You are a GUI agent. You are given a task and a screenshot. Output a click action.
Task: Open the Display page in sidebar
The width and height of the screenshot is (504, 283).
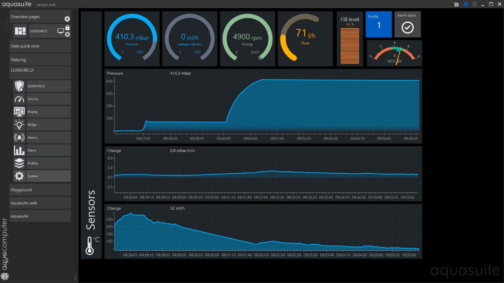pyautogui.click(x=48, y=112)
